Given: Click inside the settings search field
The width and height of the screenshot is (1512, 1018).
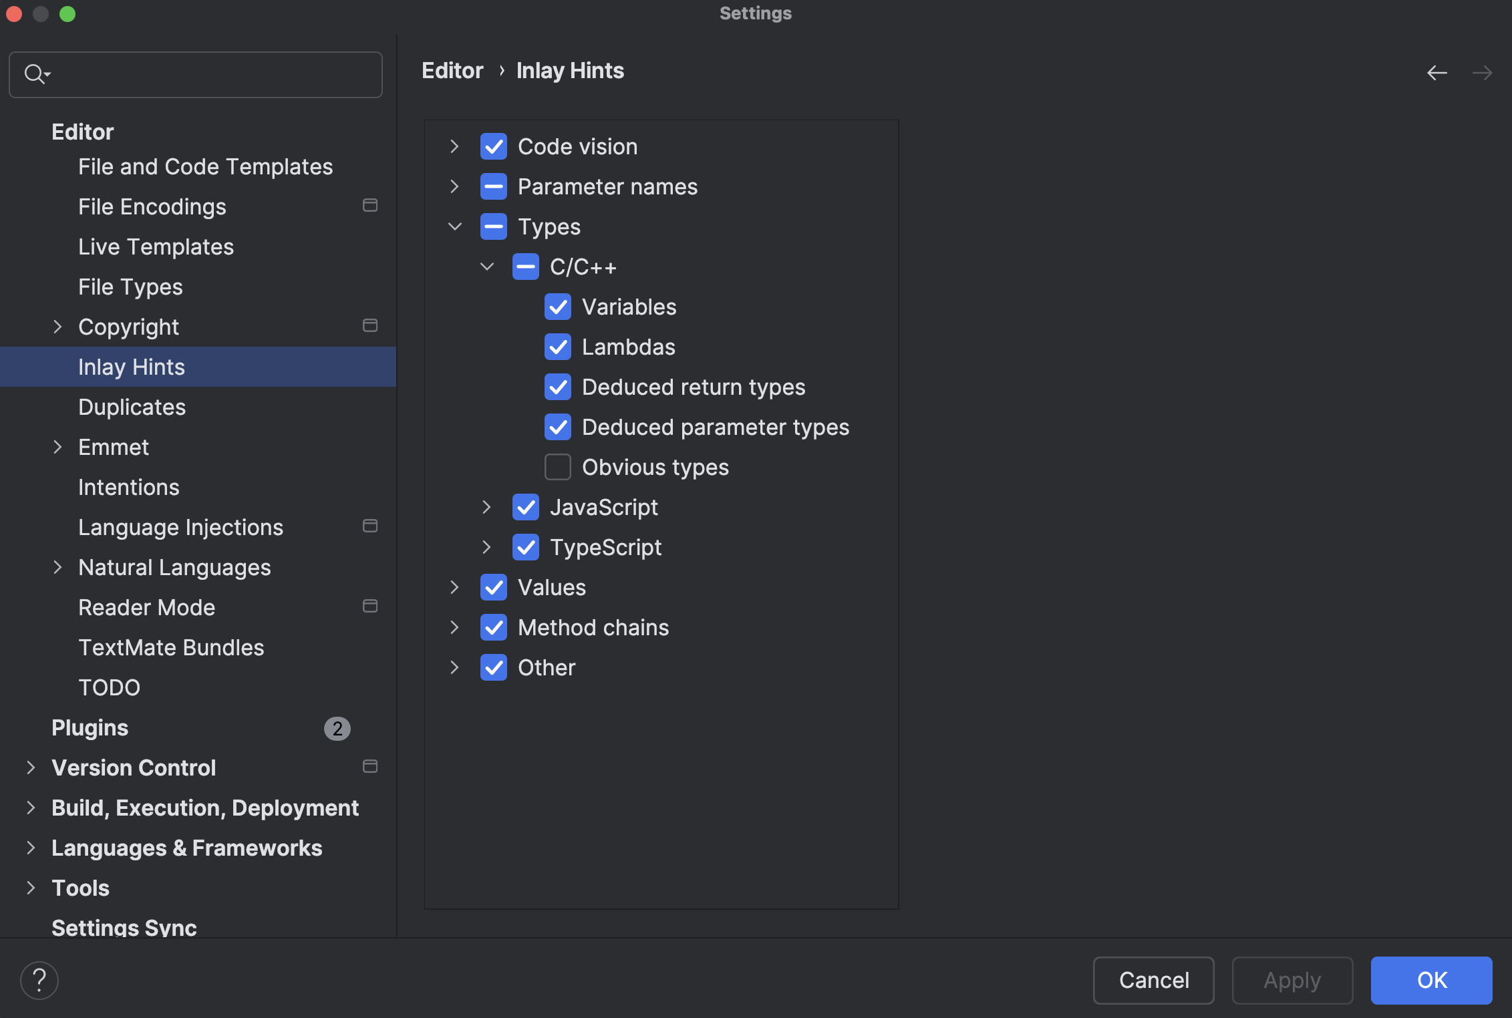Looking at the screenshot, I should [200, 74].
